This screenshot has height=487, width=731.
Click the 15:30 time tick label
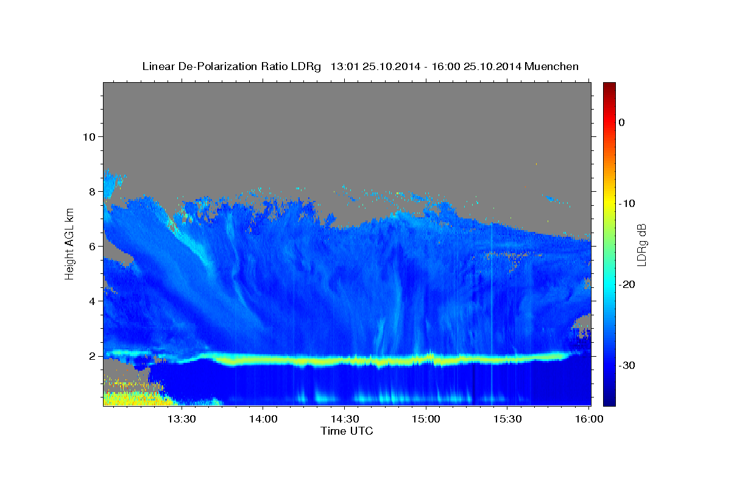[507, 419]
